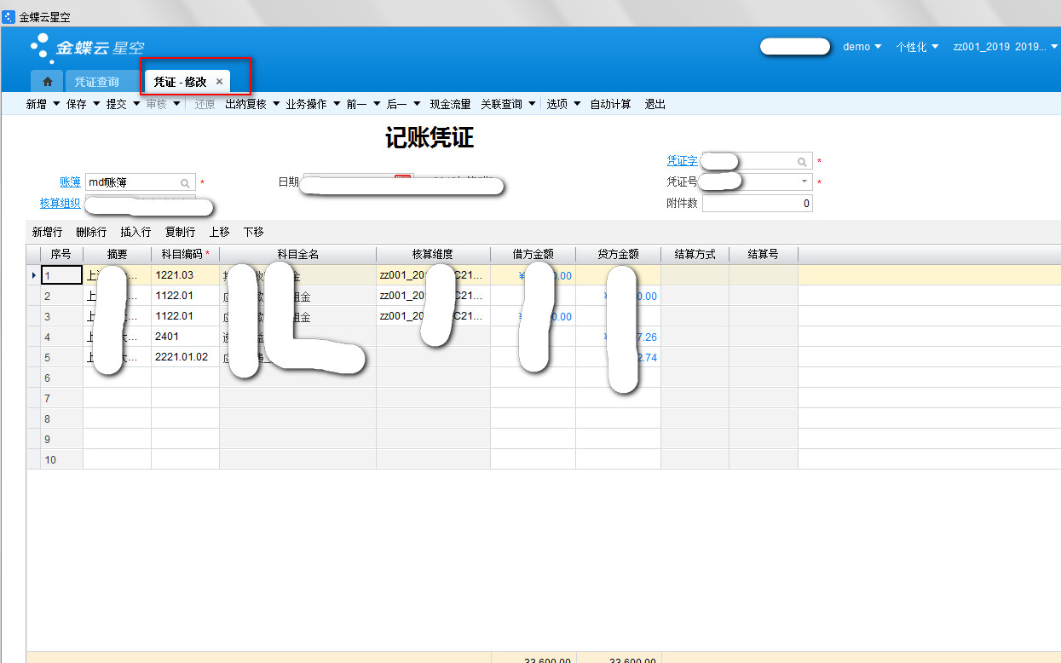Click the home icon tab
Viewport: 1061px width, 663px height.
click(x=48, y=82)
